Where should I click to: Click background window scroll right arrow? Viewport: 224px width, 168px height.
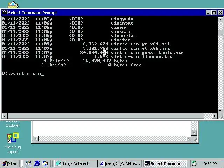(x=189, y=139)
